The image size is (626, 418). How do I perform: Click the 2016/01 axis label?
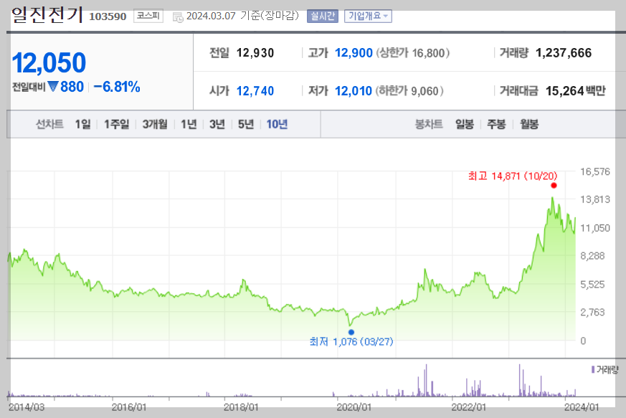129,407
